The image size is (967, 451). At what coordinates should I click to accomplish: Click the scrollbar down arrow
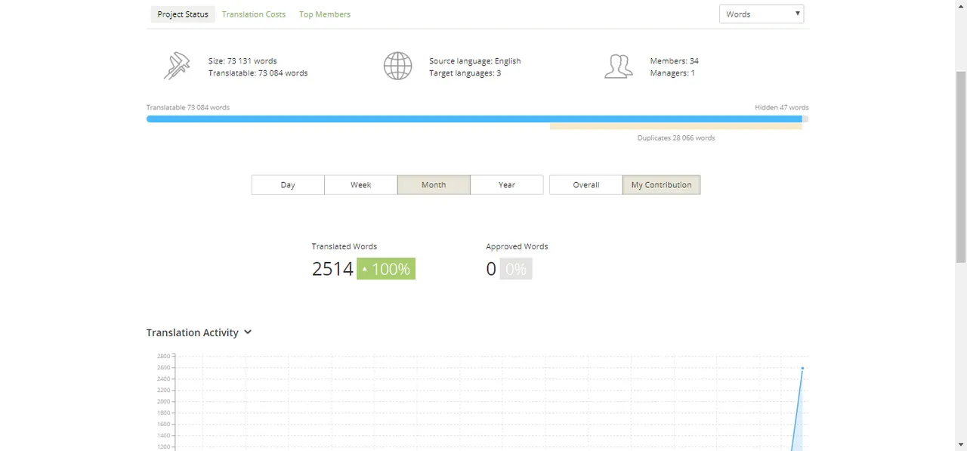coord(961,444)
